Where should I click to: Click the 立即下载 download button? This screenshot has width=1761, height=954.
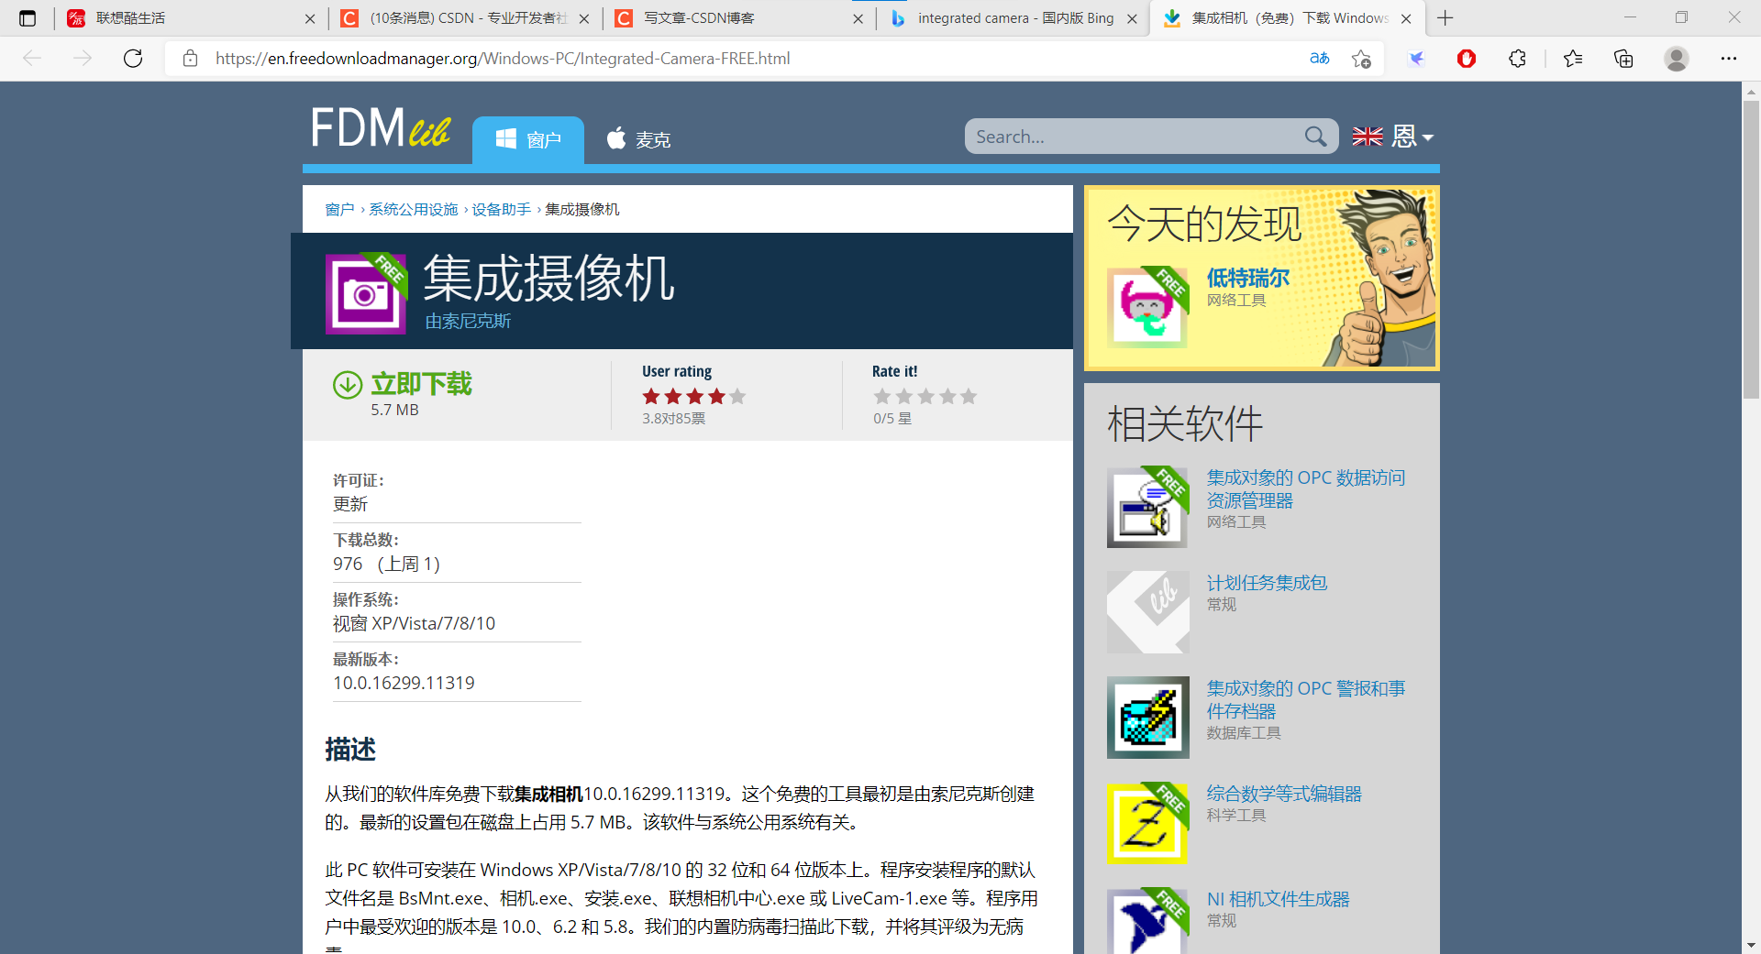click(x=421, y=383)
